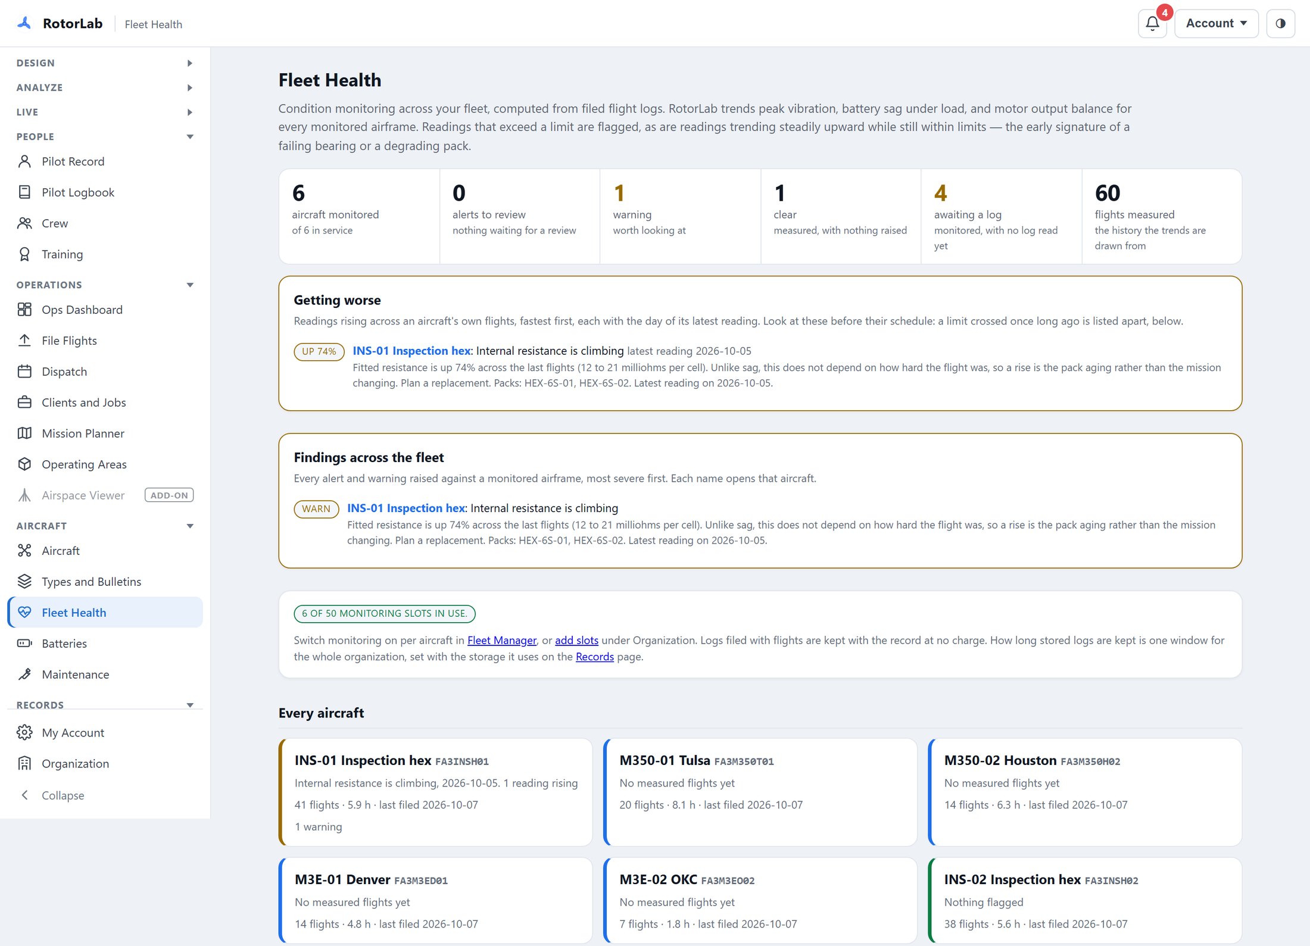Click the Training badge icon

[24, 254]
